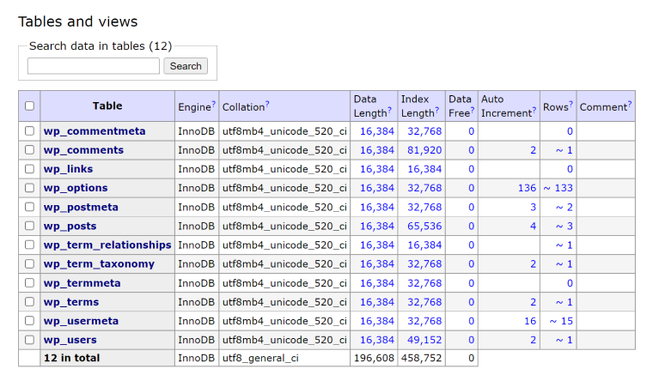Click Data Length 16,384 of wp_commentmeta
Screen dimensions: 653x387
coord(377,131)
